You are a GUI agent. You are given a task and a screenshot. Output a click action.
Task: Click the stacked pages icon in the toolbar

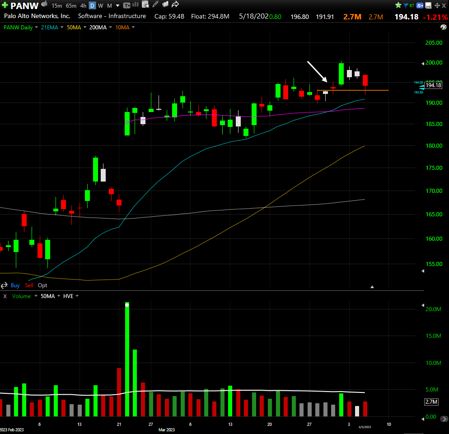[165, 5]
